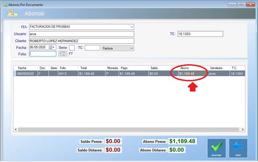The image size is (258, 162).
Task: Open the calendar icon in Fecha field
Action: [50, 47]
